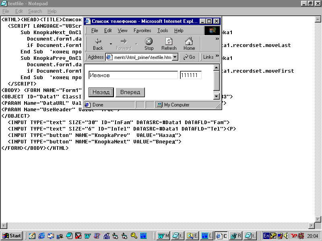
Task: Click the Вперед button on page
Action: (130, 92)
